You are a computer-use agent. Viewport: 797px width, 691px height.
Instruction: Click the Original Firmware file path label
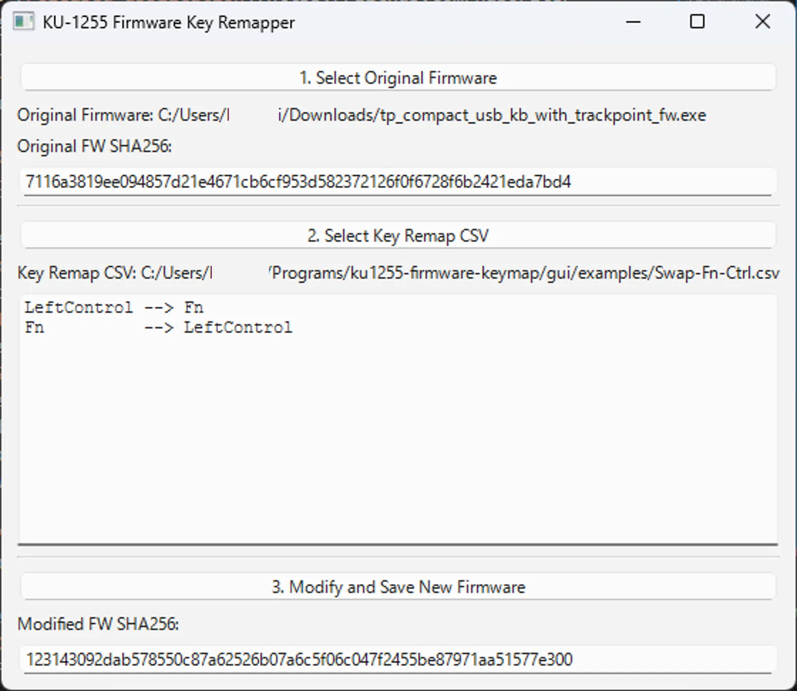point(362,115)
